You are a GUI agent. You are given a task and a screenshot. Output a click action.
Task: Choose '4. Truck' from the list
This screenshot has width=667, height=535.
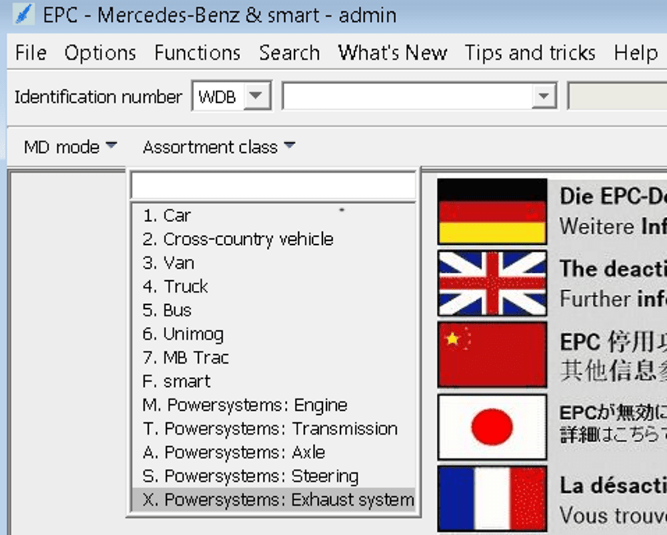click(x=273, y=286)
